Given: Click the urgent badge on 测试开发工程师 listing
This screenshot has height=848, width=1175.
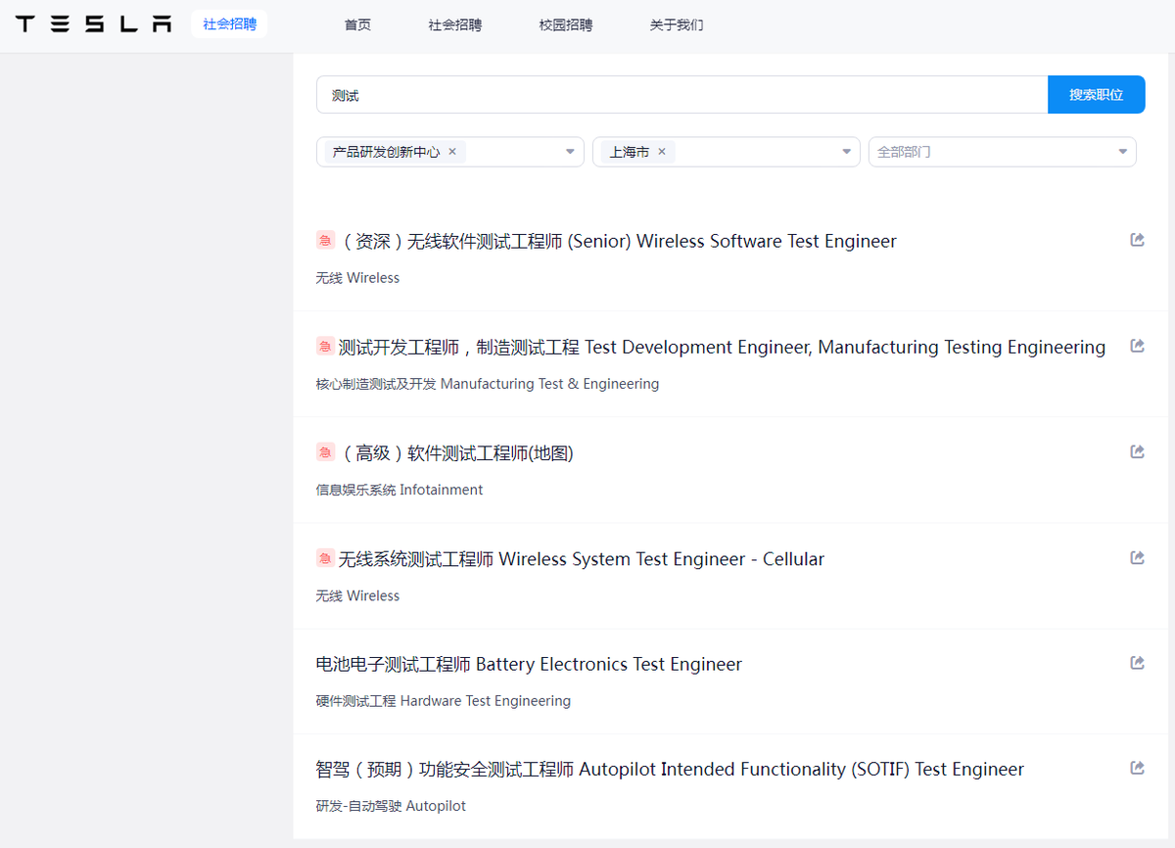Looking at the screenshot, I should point(325,346).
